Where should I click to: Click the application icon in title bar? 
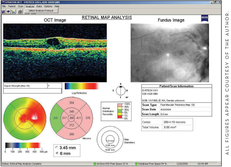click(3, 2)
